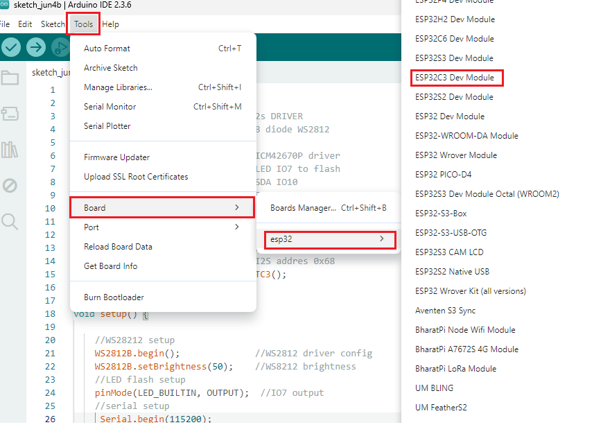Open the Help menu
The width and height of the screenshot is (603, 443).
pyautogui.click(x=110, y=24)
